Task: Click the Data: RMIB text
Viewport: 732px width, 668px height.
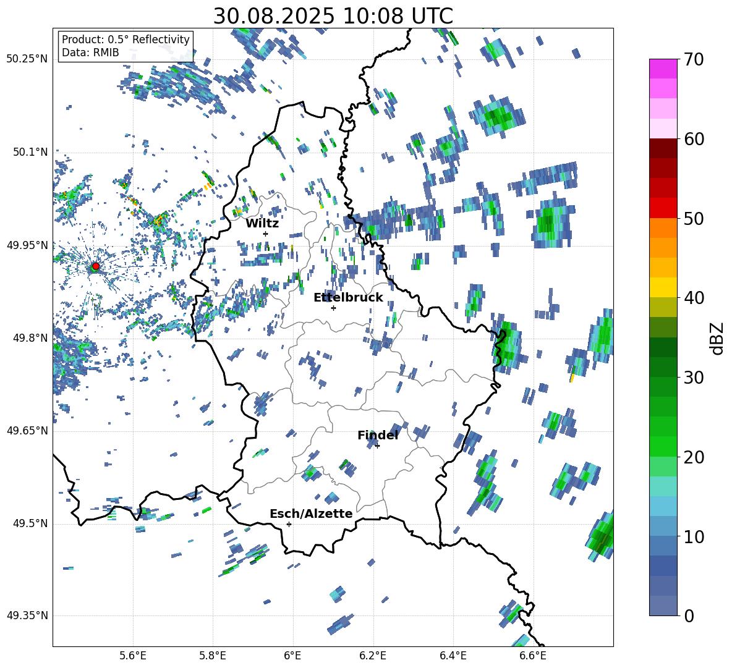Action: pyautogui.click(x=90, y=53)
